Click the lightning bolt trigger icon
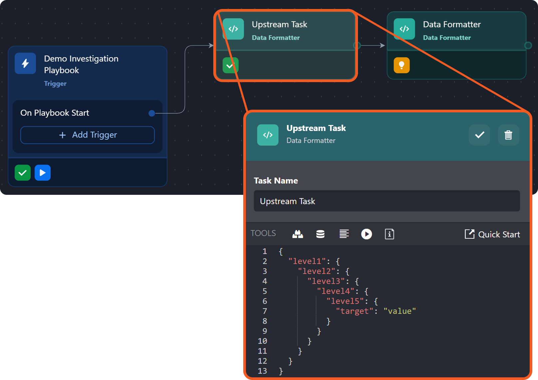 (25, 63)
